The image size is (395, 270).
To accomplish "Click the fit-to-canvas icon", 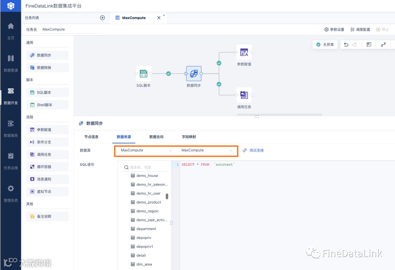I will tap(369, 45).
